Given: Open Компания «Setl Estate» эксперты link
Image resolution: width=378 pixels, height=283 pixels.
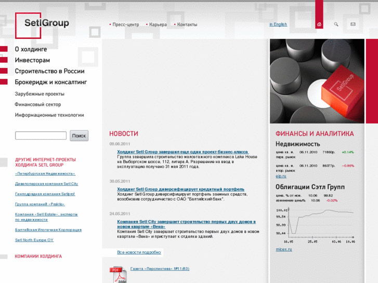Looking at the screenshot, I should click(46, 217).
